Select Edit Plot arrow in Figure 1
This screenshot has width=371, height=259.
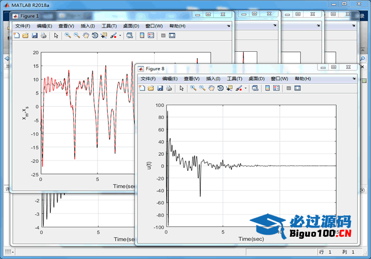56,35
